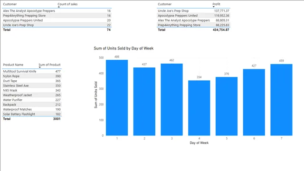Click the Customer header in profit table
This screenshot has height=171, width=304.
pos(165,4)
